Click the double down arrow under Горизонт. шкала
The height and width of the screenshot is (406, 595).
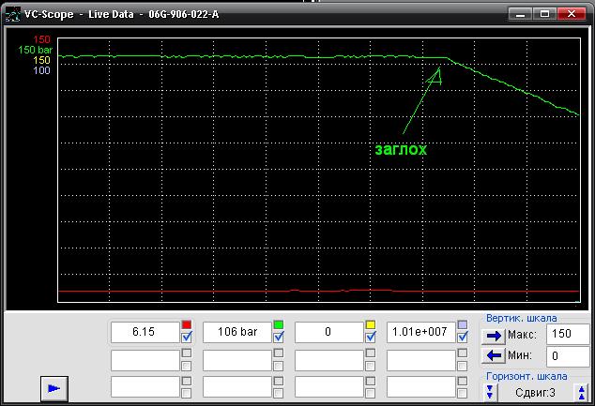(x=490, y=392)
